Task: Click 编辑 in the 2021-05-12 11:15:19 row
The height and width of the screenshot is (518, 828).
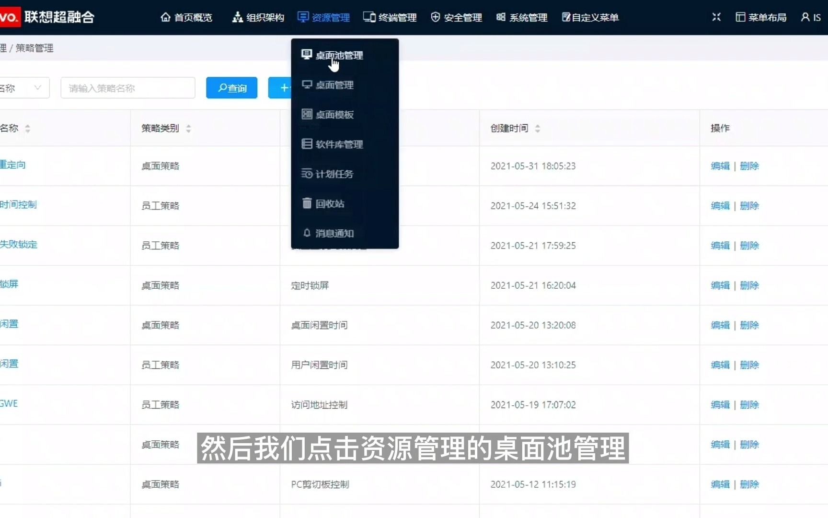Action: point(720,484)
